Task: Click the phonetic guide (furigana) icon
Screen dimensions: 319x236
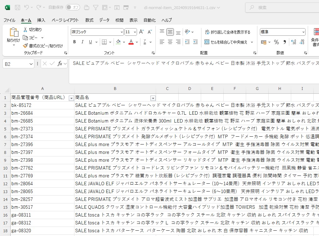Action: pyautogui.click(x=145, y=42)
